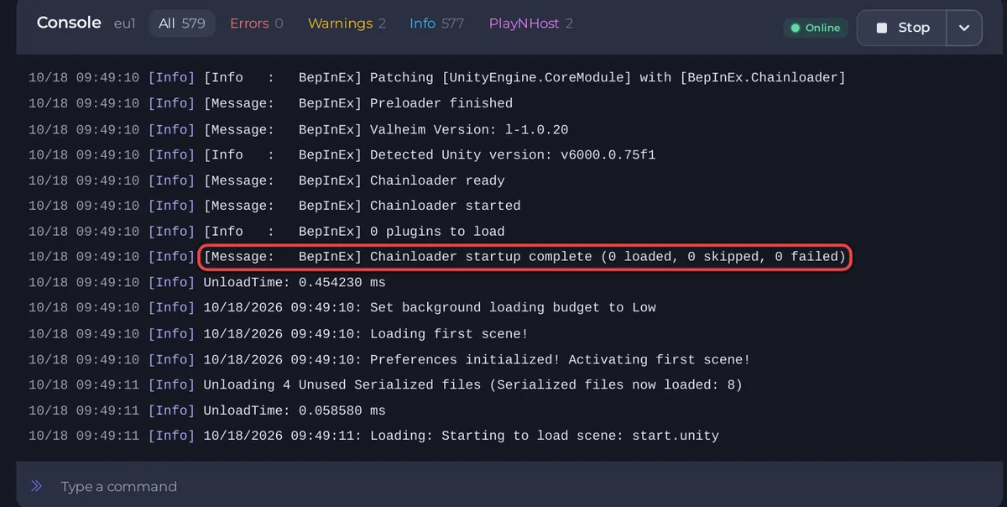Image resolution: width=1007 pixels, height=507 pixels.
Task: Select the '0 plugins to load' line
Action: click(x=267, y=231)
